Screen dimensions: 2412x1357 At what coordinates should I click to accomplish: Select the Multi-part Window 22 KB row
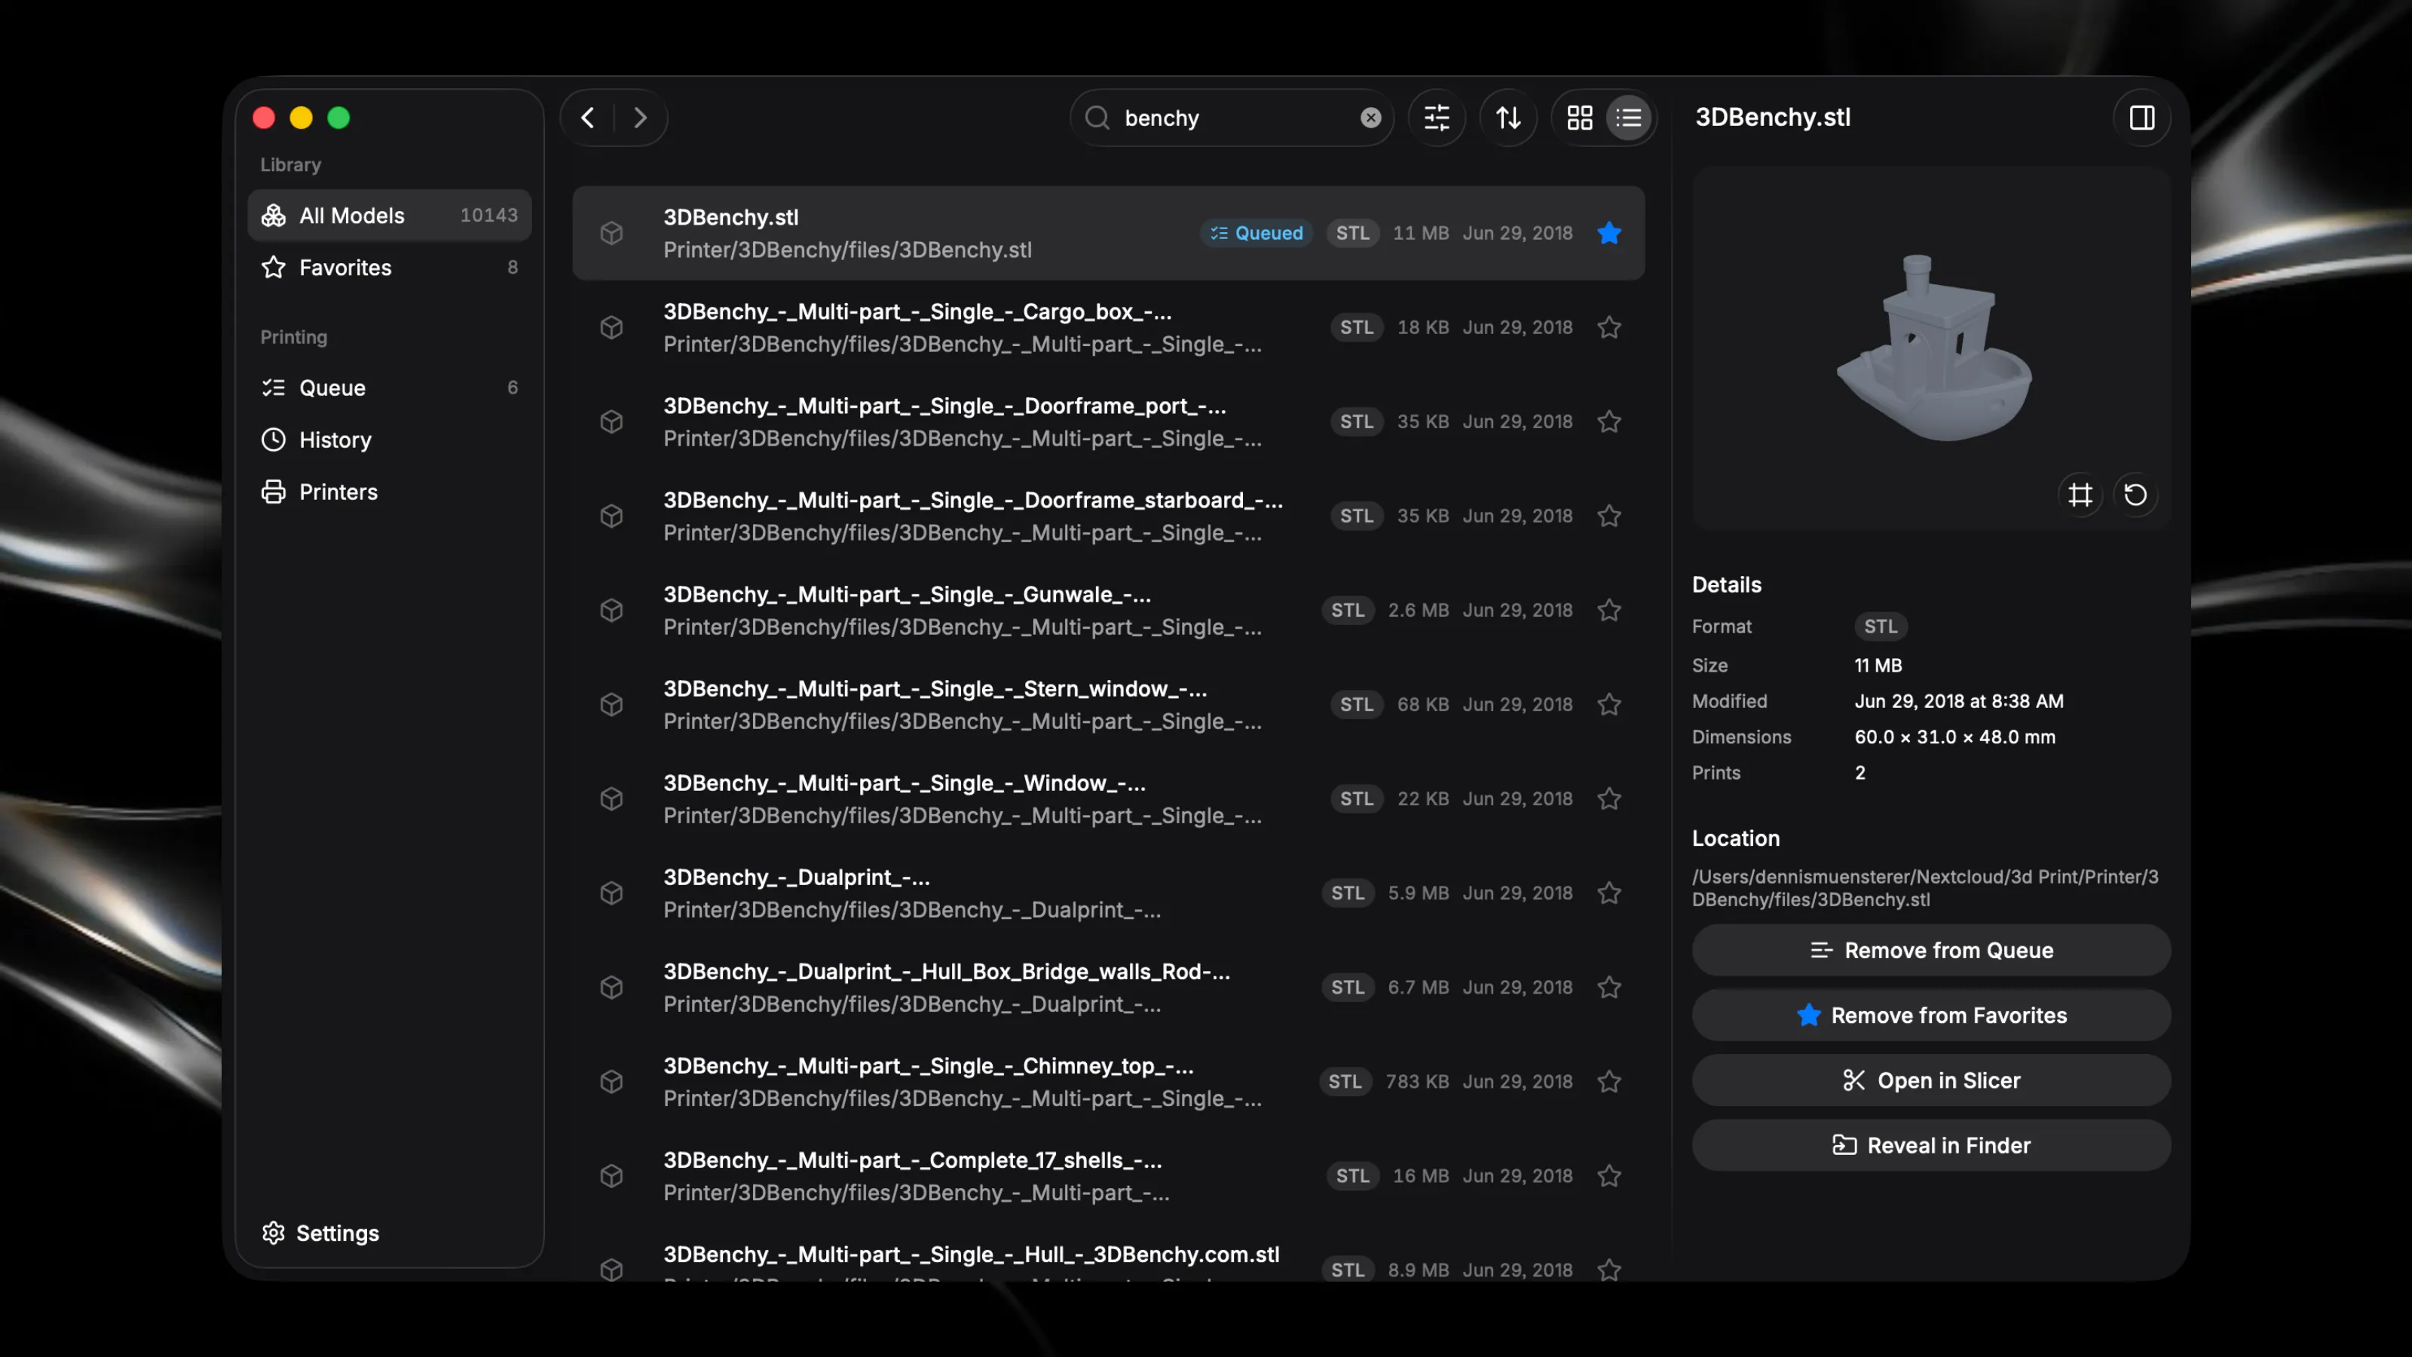(1109, 799)
